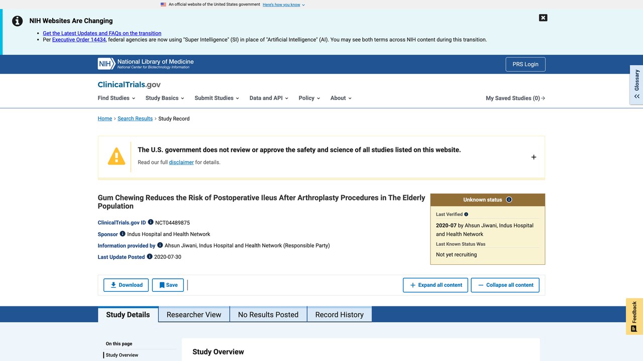Click the US flag icon
Viewport: 643px width, 361px height.
163,5
